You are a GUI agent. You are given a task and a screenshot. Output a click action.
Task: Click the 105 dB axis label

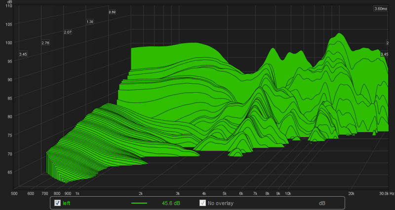tap(9, 24)
